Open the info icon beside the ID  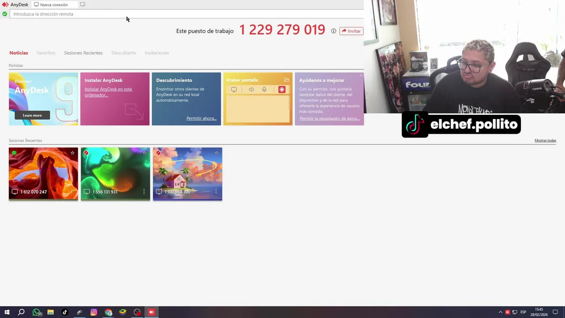(334, 31)
